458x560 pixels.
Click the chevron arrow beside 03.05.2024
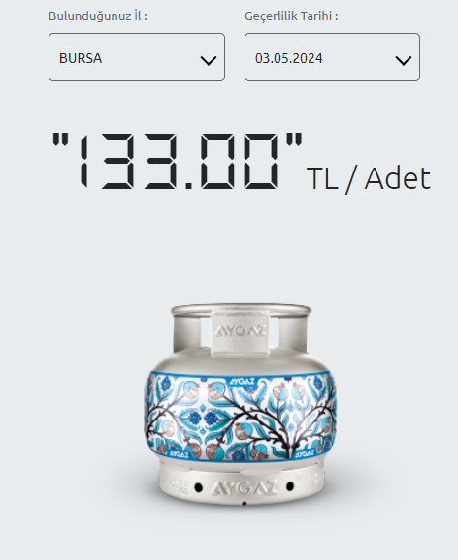[x=404, y=60]
